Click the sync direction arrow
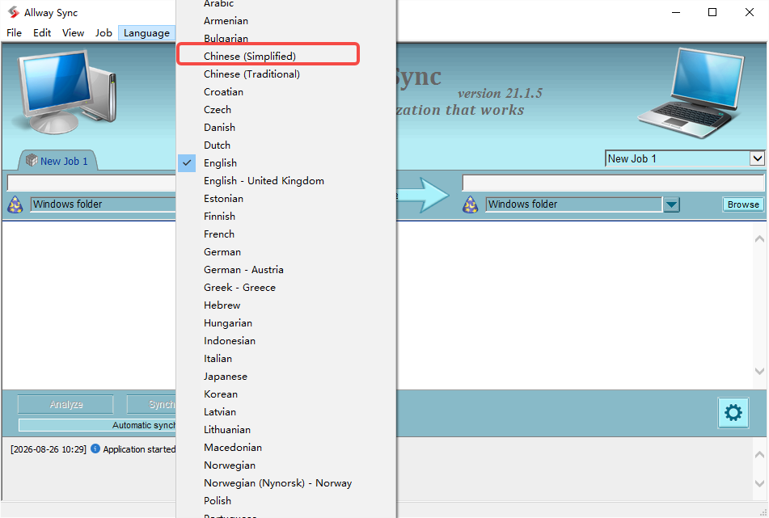The height and width of the screenshot is (518, 769). 423,195
